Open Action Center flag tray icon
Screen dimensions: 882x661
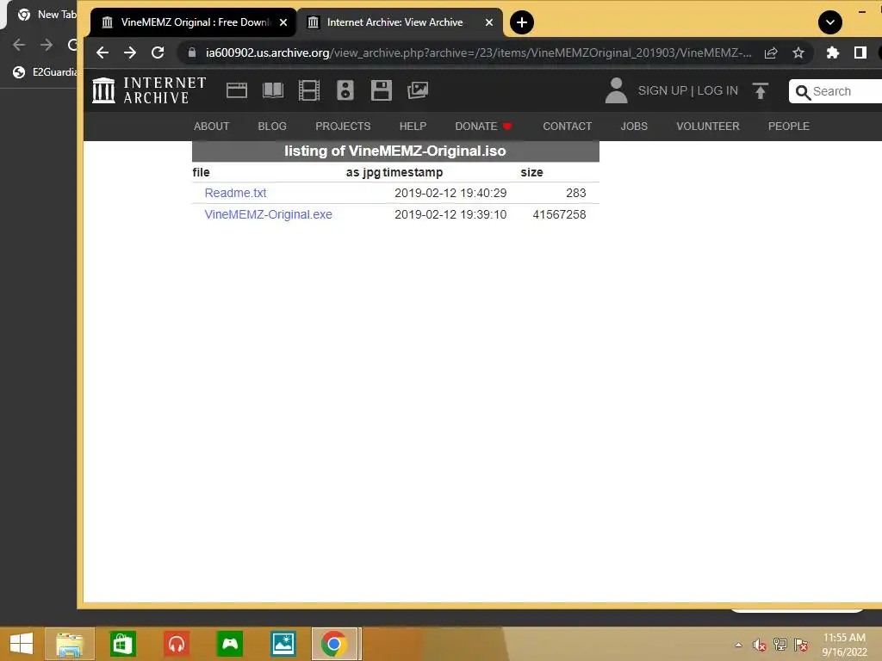[801, 645]
